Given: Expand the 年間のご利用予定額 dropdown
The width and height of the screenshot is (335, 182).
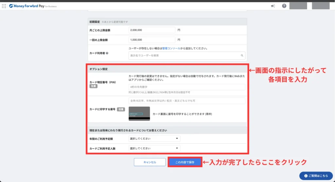Looking at the screenshot, I should (154, 139).
